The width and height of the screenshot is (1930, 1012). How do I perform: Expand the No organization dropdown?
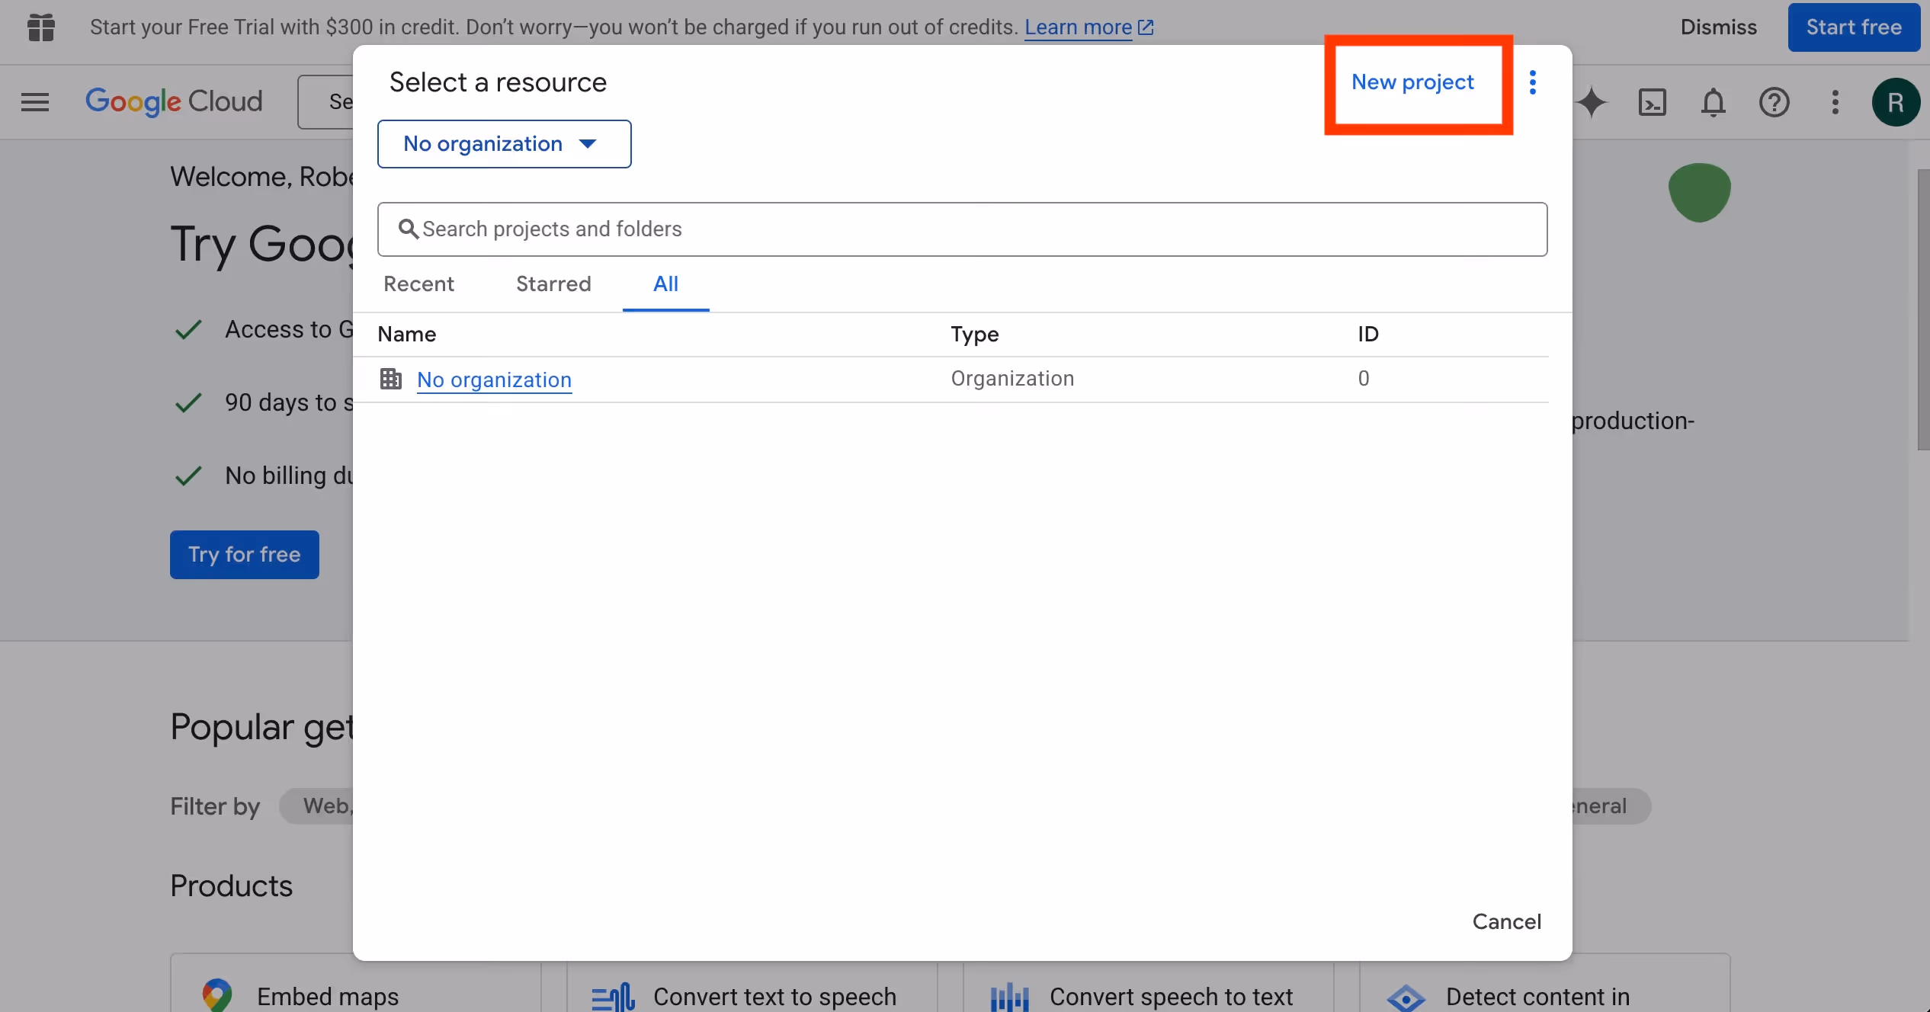click(x=504, y=144)
